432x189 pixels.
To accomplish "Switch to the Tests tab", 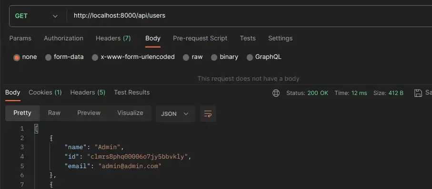I will 248,38.
